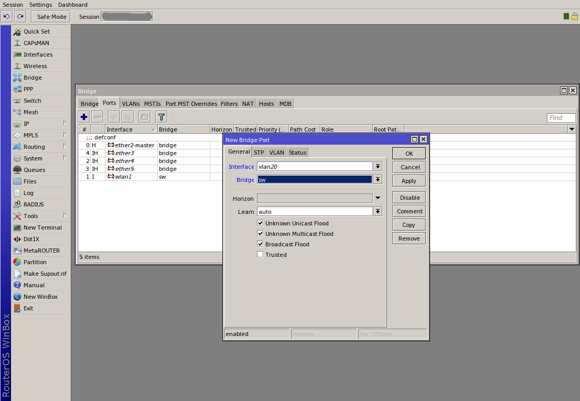580x401 pixels.
Task: Open the VLANs tab in Bridge window
Action: [131, 104]
